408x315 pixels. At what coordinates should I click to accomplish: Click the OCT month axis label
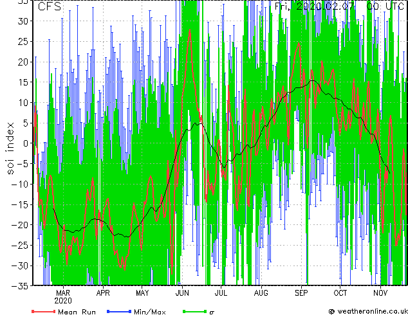[x=340, y=293]
